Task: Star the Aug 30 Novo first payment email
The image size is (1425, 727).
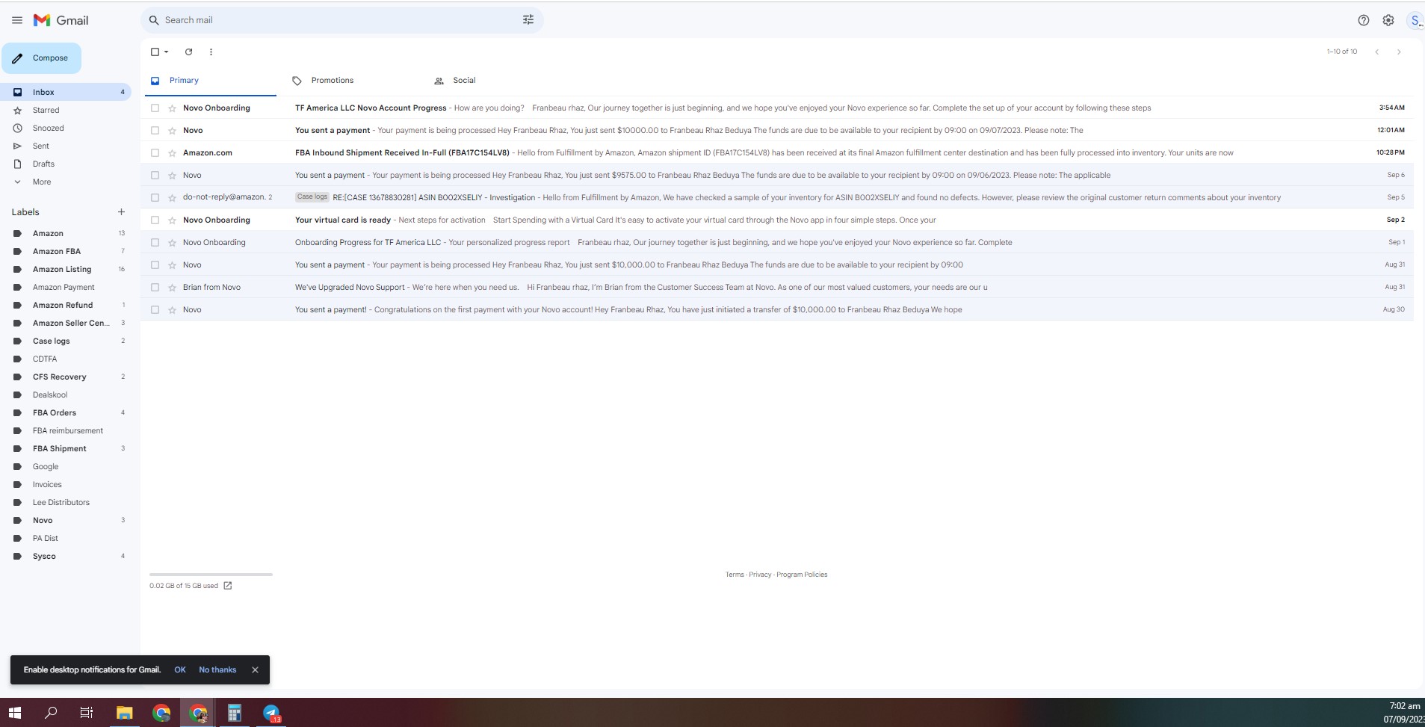Action: (x=172, y=310)
